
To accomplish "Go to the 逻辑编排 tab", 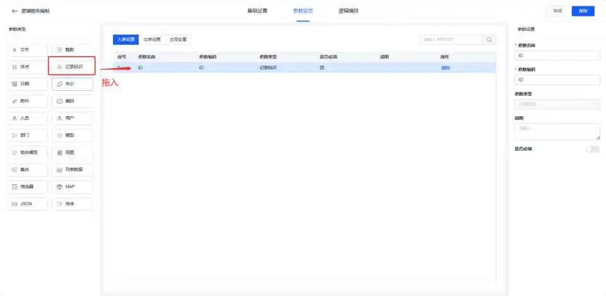I will point(348,11).
